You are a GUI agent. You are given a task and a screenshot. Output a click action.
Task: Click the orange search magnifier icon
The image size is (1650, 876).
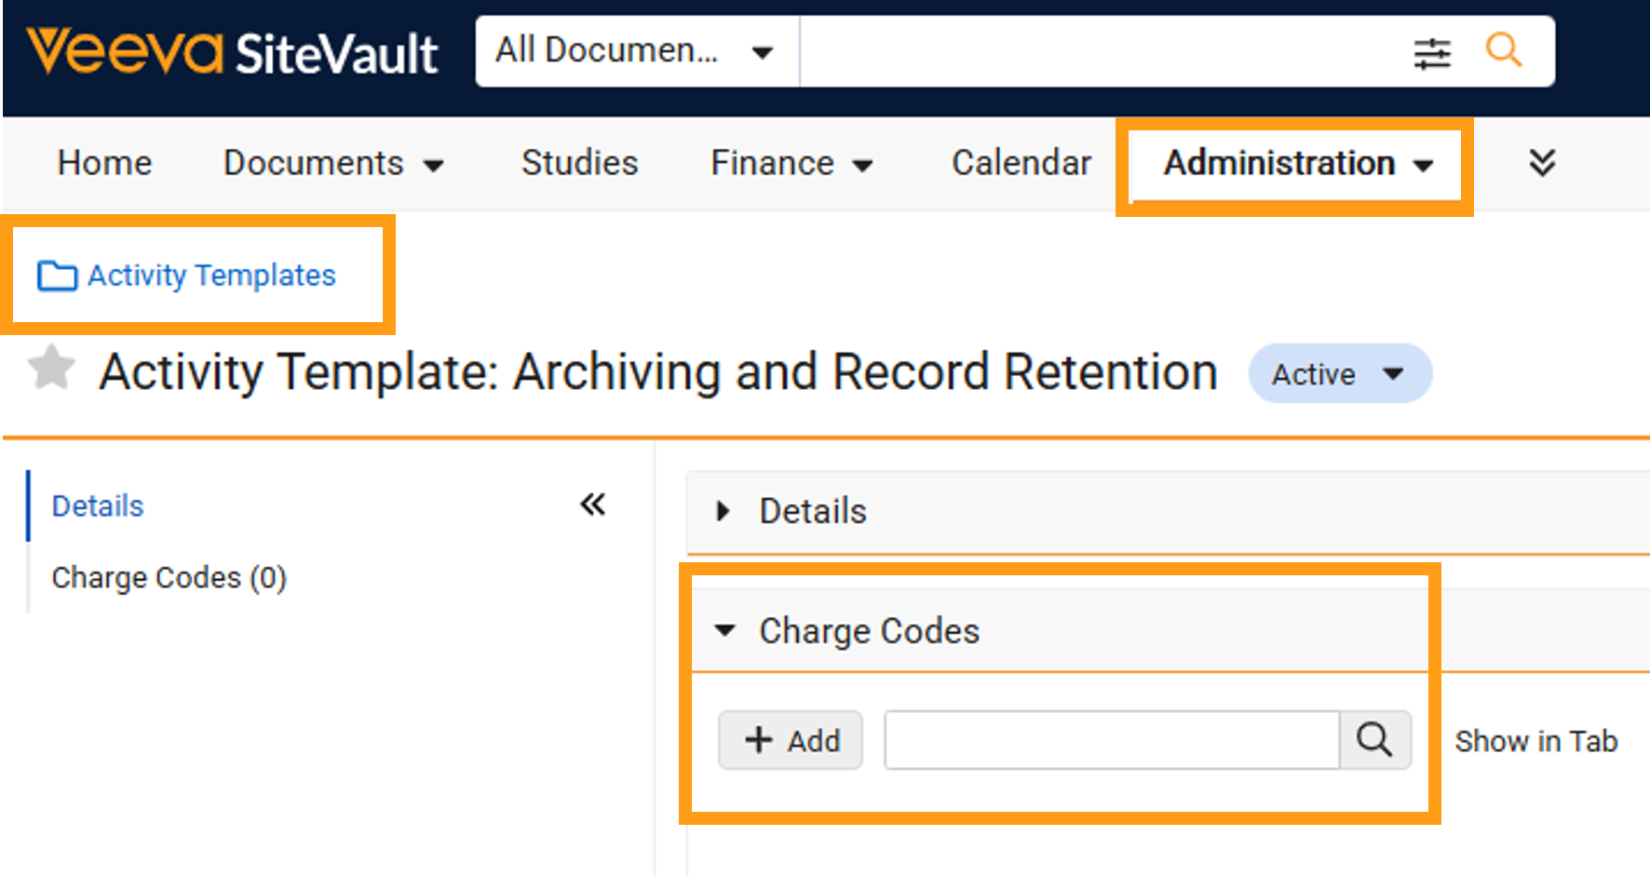pyautogui.click(x=1504, y=49)
